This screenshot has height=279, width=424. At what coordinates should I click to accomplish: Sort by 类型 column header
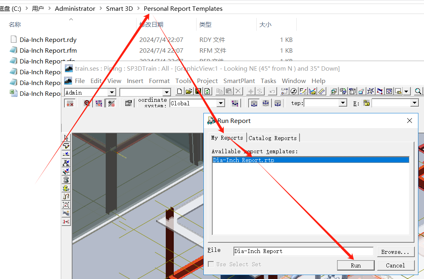(x=205, y=24)
